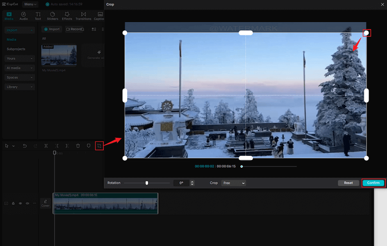Switch to the Audio tab

(23, 16)
